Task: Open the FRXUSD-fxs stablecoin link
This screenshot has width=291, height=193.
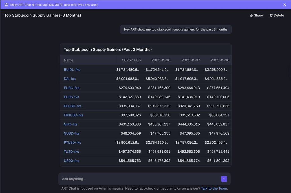Action: (74, 115)
